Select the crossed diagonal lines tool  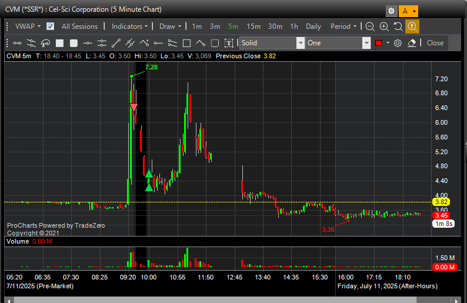click(x=130, y=43)
